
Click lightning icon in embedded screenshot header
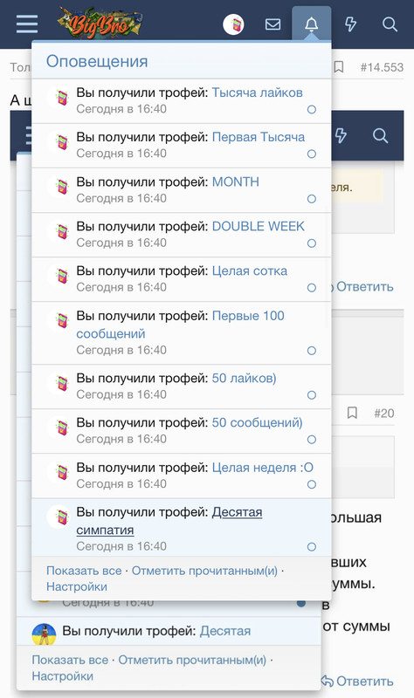(x=341, y=135)
